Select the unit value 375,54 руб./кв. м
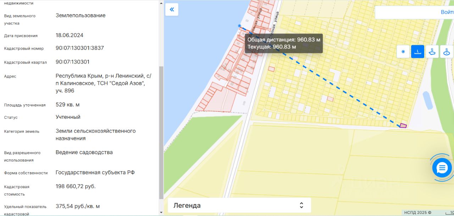The height and width of the screenshot is (216, 454). point(78,206)
